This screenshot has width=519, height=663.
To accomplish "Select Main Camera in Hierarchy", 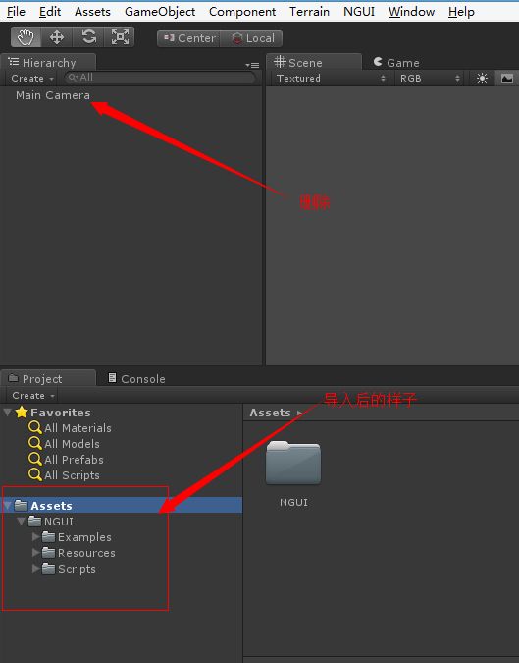I will 53,95.
